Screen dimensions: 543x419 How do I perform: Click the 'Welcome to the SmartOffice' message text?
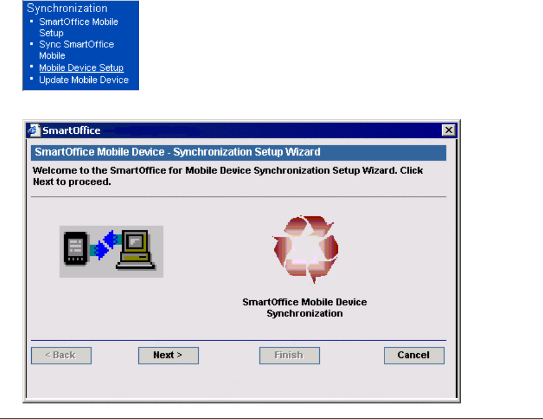pos(228,176)
